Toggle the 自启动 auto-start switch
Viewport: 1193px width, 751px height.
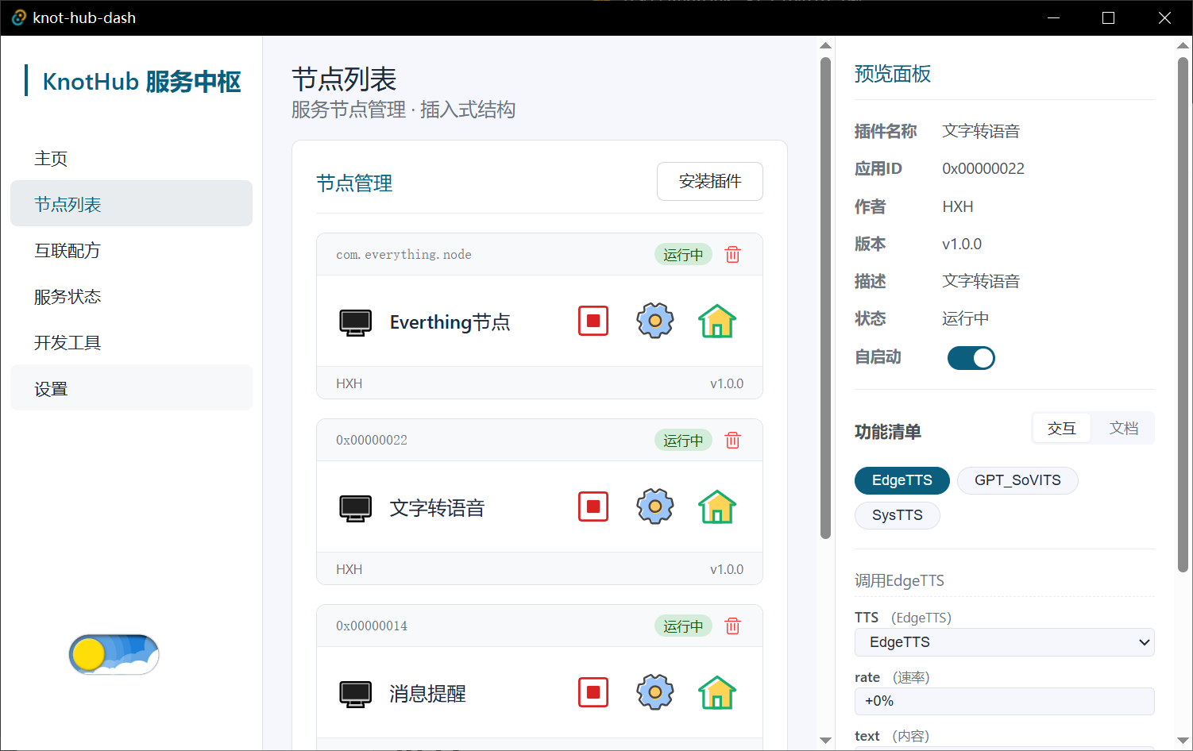(x=971, y=358)
